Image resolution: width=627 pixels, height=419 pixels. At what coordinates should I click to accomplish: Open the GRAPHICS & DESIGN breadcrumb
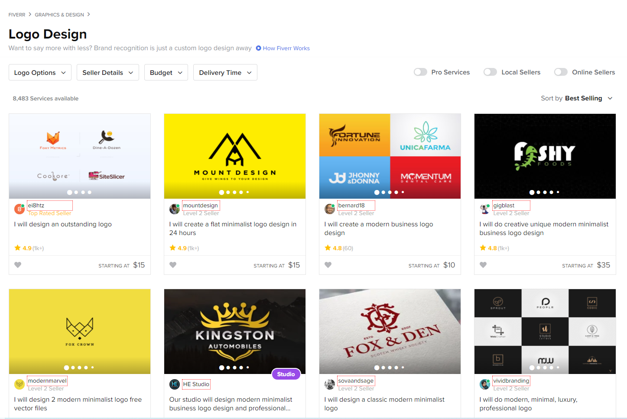[59, 15]
